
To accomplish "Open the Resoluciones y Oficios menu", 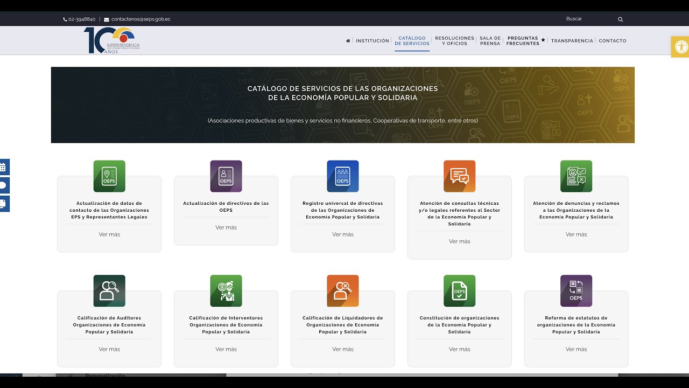I will [455, 41].
